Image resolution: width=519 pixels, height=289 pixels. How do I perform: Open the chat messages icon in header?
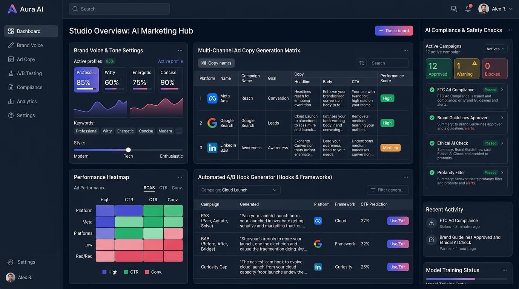[x=454, y=9]
